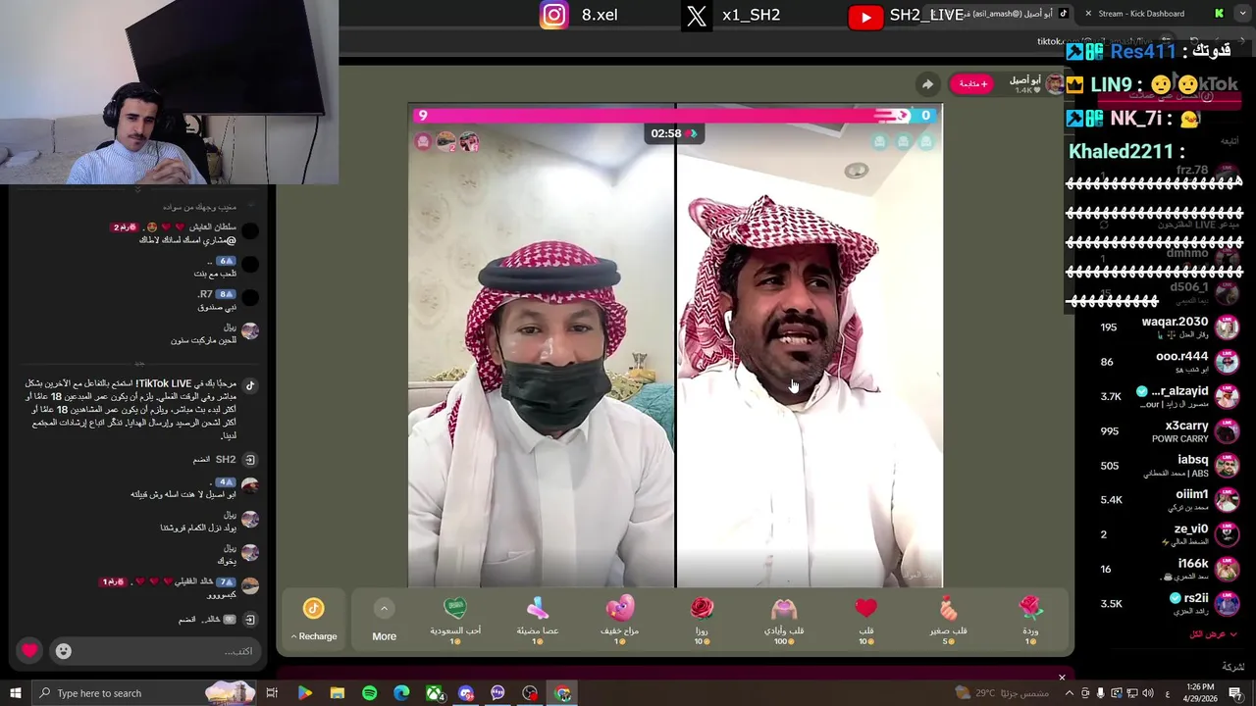Open Microsoft Edge from taskbar
This screenshot has width=1256, height=706.
(401, 693)
